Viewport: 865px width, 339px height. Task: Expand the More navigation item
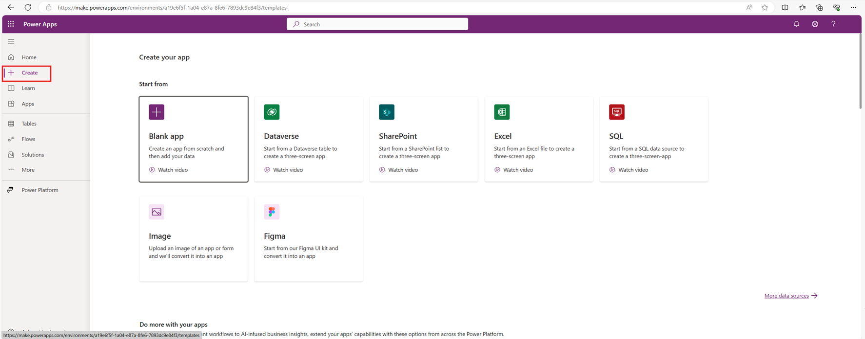tap(28, 170)
